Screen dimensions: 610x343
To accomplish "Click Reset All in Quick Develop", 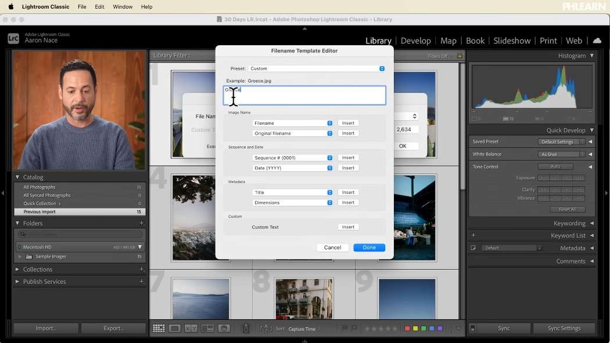I will (x=567, y=210).
